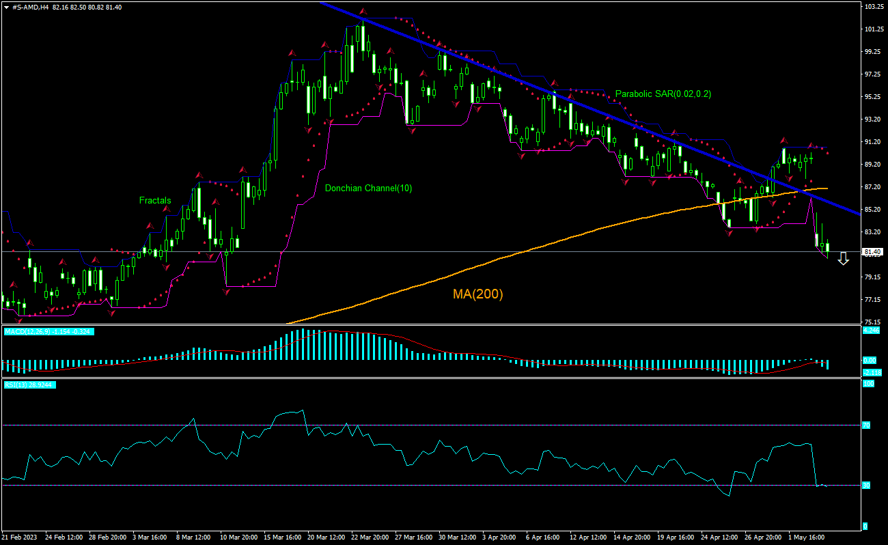888x545 pixels.
Task: Click the -2.118 MACD scale label
Action: (x=871, y=372)
